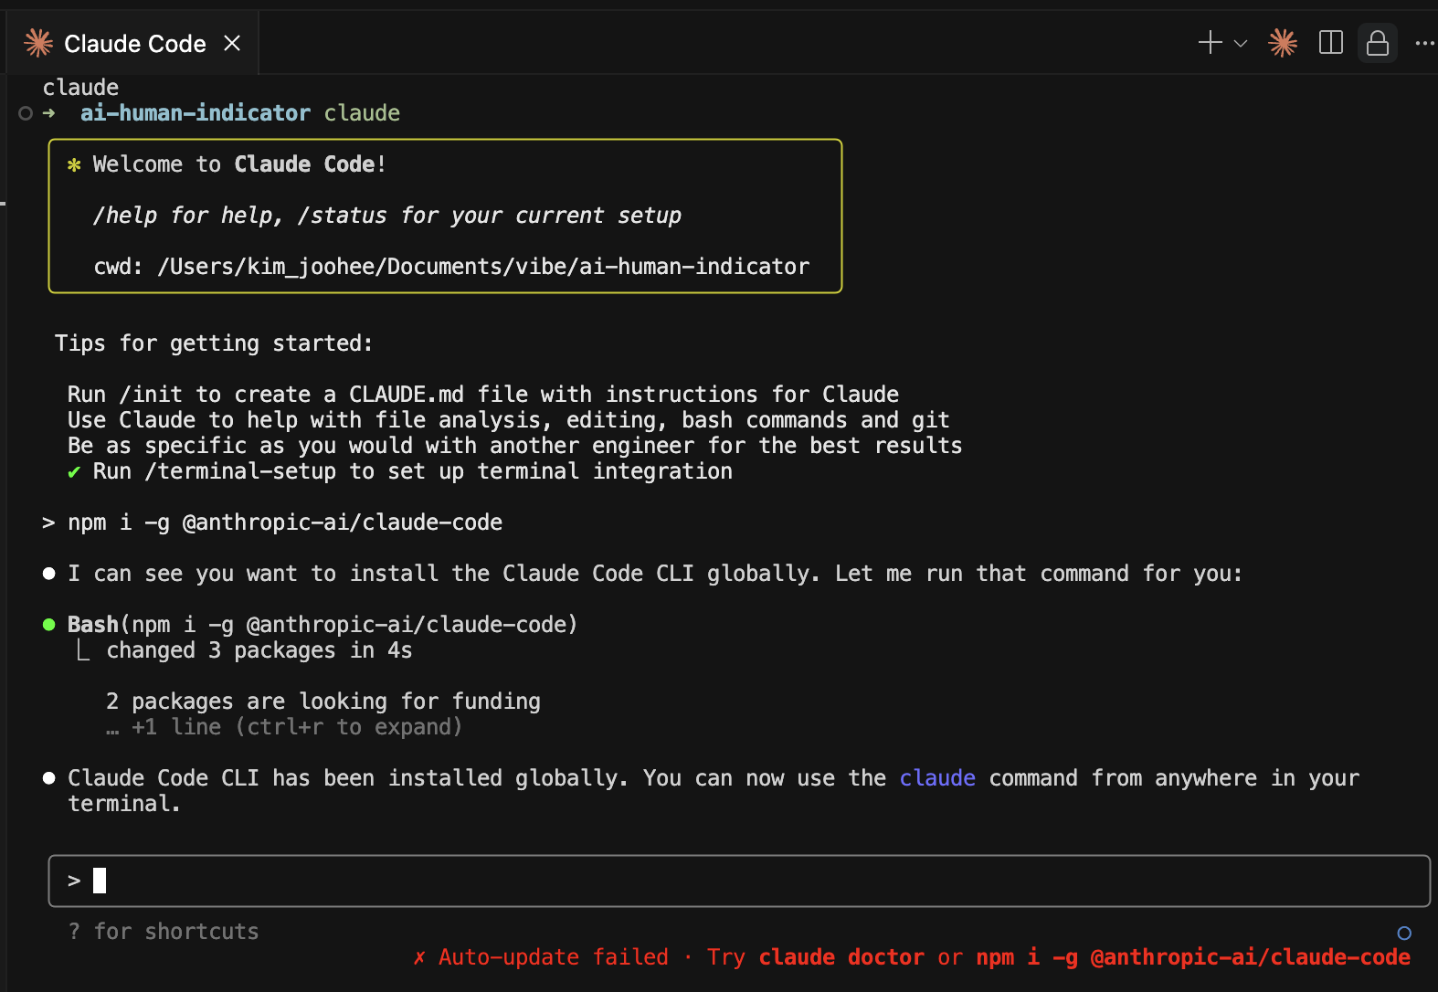This screenshot has width=1438, height=992.
Task: Select the Claude Code tab
Action: click(x=134, y=43)
